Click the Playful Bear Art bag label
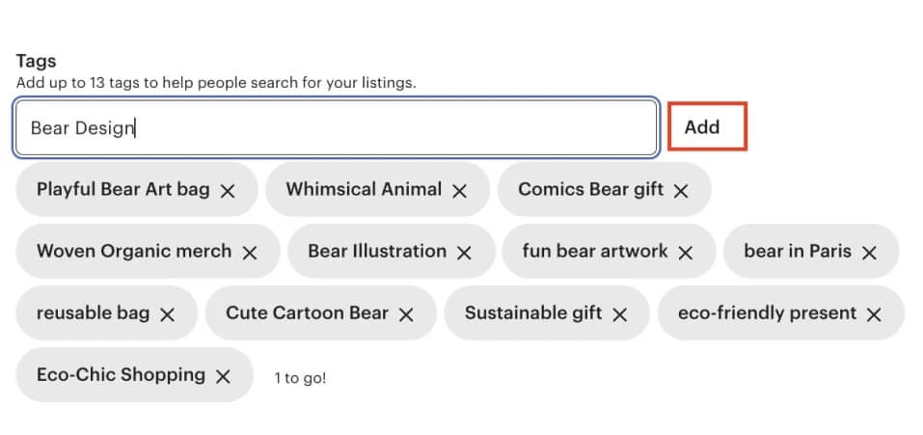 [x=122, y=189]
